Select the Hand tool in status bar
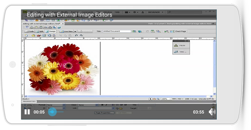251x130 pixels. 154,99
